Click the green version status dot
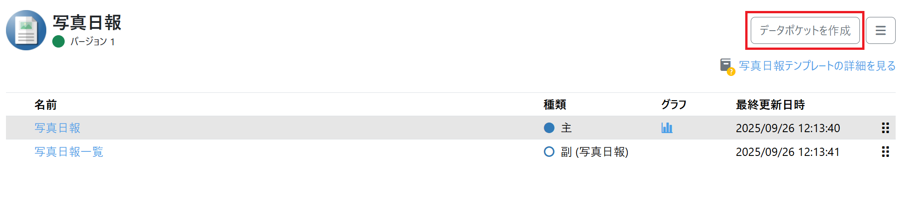Screen dimensions: 914x214 click(58, 42)
